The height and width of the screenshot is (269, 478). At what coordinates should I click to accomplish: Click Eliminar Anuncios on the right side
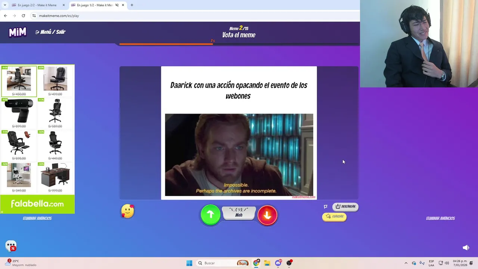click(440, 218)
